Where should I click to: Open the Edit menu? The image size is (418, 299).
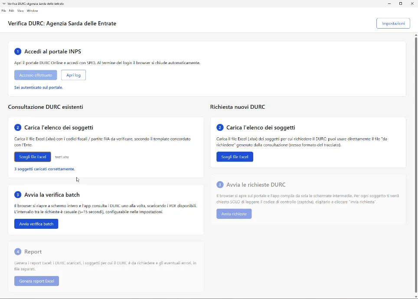point(11,11)
